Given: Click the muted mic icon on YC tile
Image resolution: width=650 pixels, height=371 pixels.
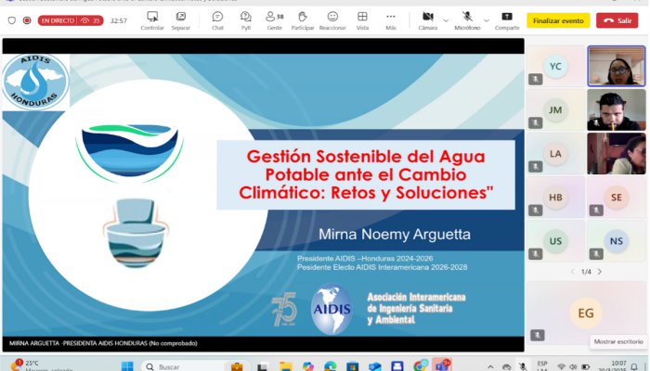Looking at the screenshot, I should (x=535, y=79).
